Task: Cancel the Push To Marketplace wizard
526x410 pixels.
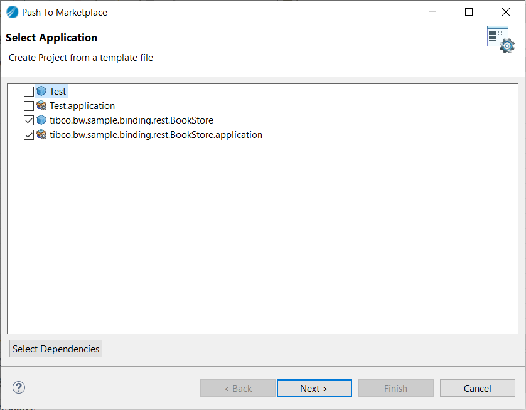Action: coord(478,388)
